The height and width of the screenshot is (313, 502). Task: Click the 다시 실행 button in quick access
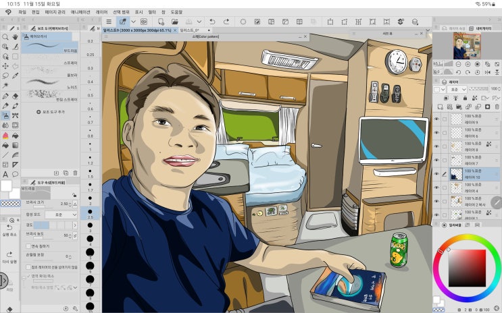(x=9, y=258)
